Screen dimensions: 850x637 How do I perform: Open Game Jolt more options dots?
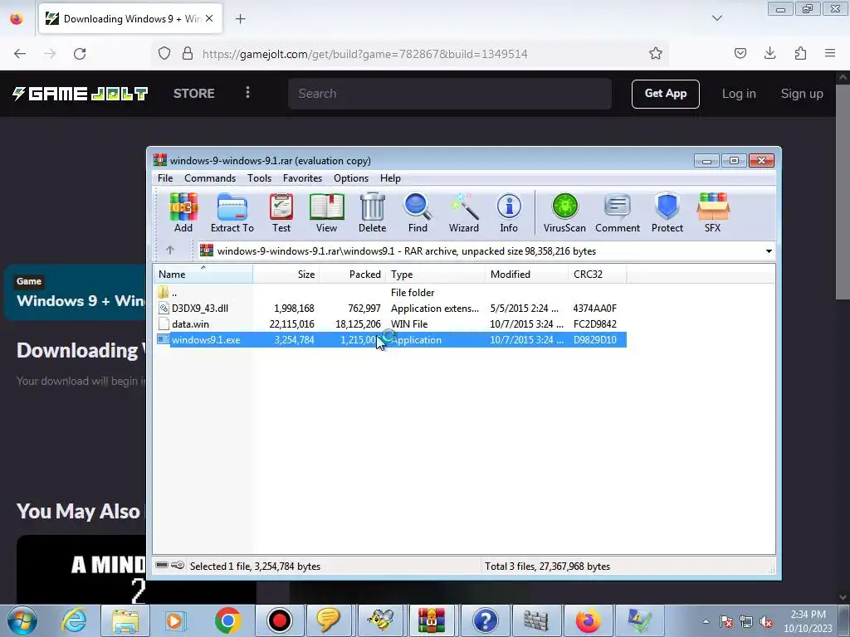247,93
